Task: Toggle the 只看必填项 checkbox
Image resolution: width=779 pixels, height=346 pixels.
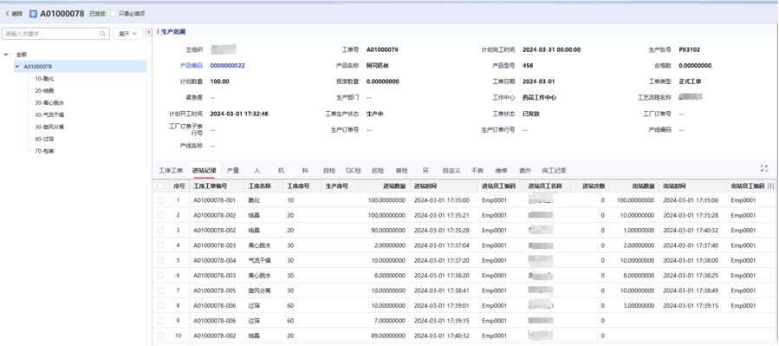Action: pos(114,14)
